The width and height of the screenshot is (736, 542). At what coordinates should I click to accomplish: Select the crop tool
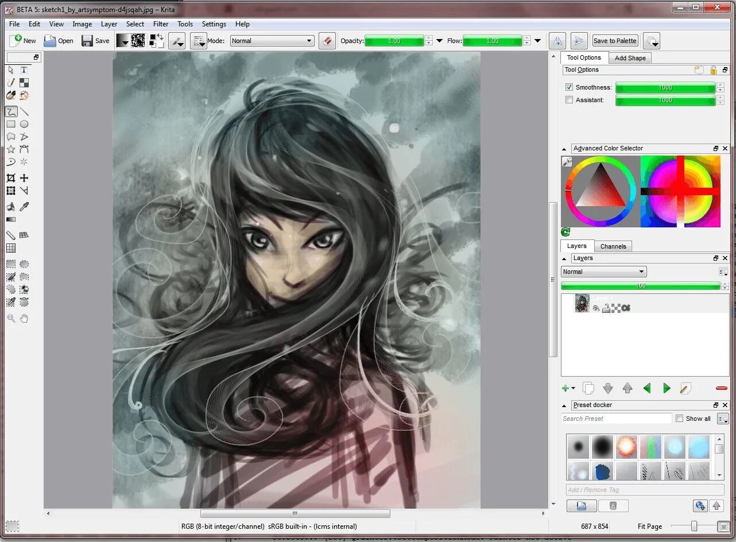[x=11, y=178]
